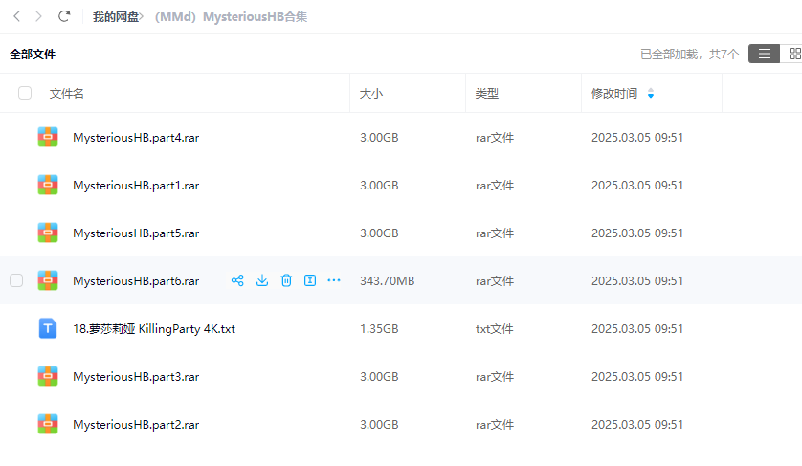Click the refresh icon in navigation bar
Screen dimensions: 802x466
click(64, 16)
